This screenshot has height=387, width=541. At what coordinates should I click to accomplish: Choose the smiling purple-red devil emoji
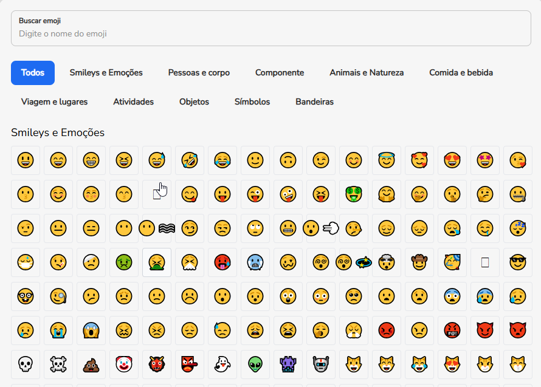click(485, 330)
